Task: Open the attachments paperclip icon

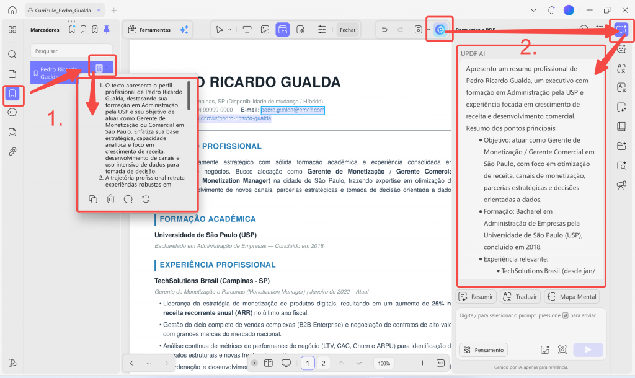Action: point(12,151)
